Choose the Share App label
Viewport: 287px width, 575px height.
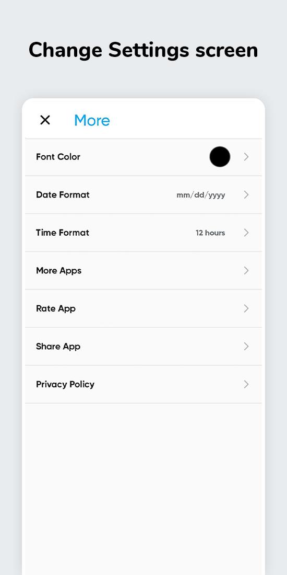coord(58,347)
